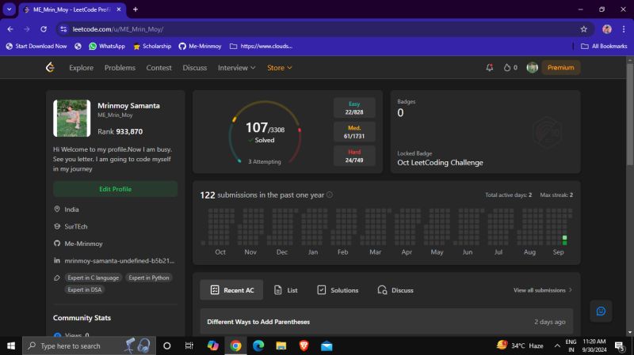Select the Expert in Python skill tag

(x=149, y=278)
